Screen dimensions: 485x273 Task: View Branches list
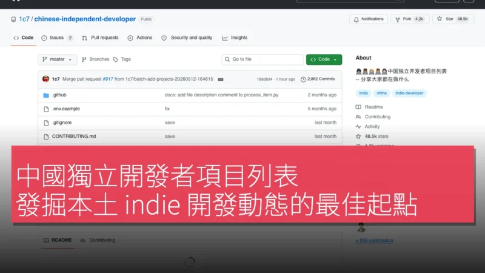tap(96, 59)
